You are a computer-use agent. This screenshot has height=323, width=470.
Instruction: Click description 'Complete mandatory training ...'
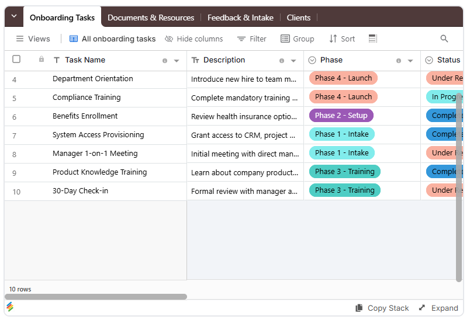[244, 98]
